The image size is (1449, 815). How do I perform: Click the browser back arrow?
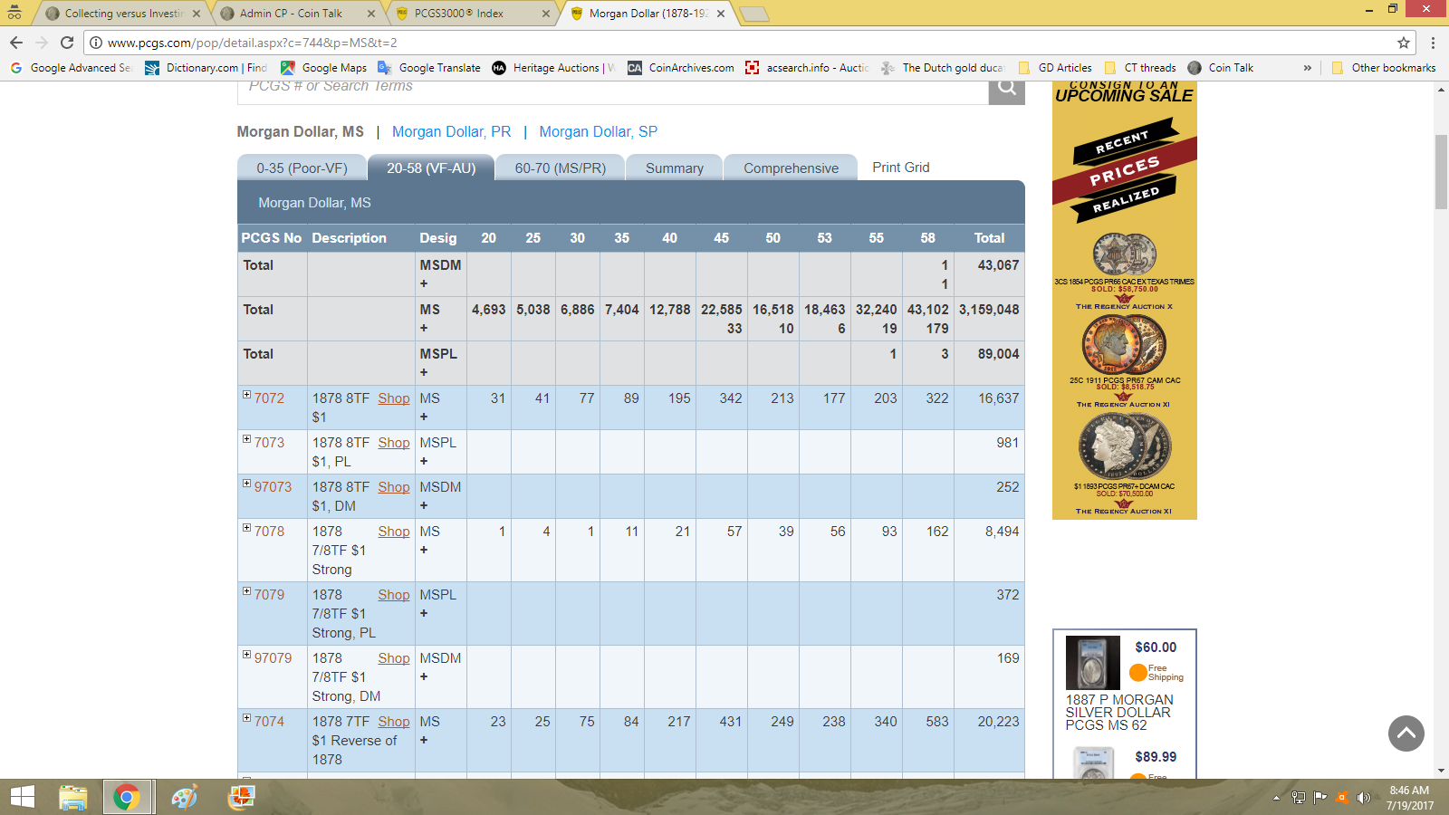click(x=16, y=43)
